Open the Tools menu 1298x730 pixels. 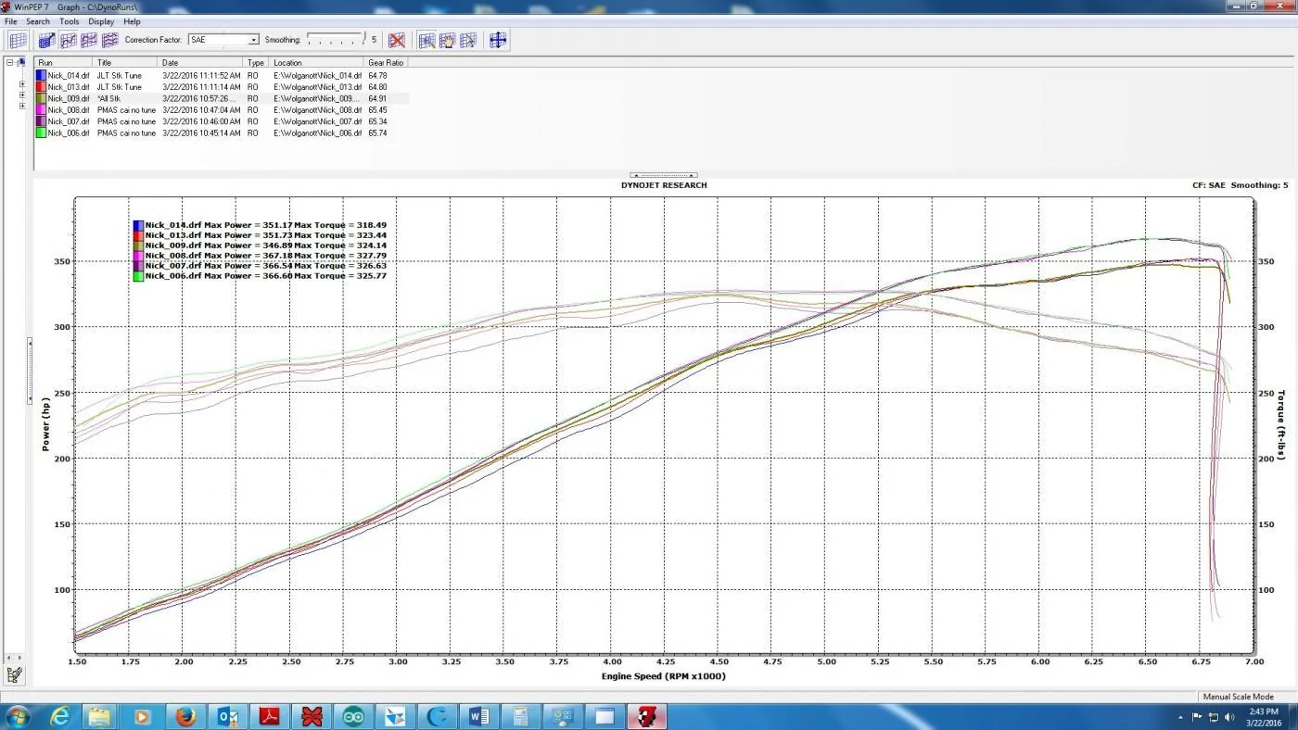coord(70,21)
